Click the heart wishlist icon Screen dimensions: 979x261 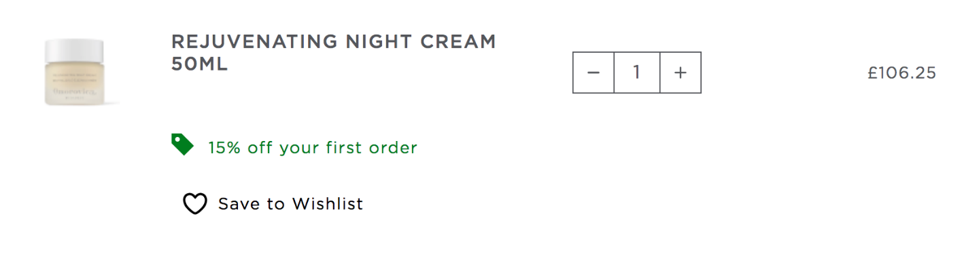point(194,203)
